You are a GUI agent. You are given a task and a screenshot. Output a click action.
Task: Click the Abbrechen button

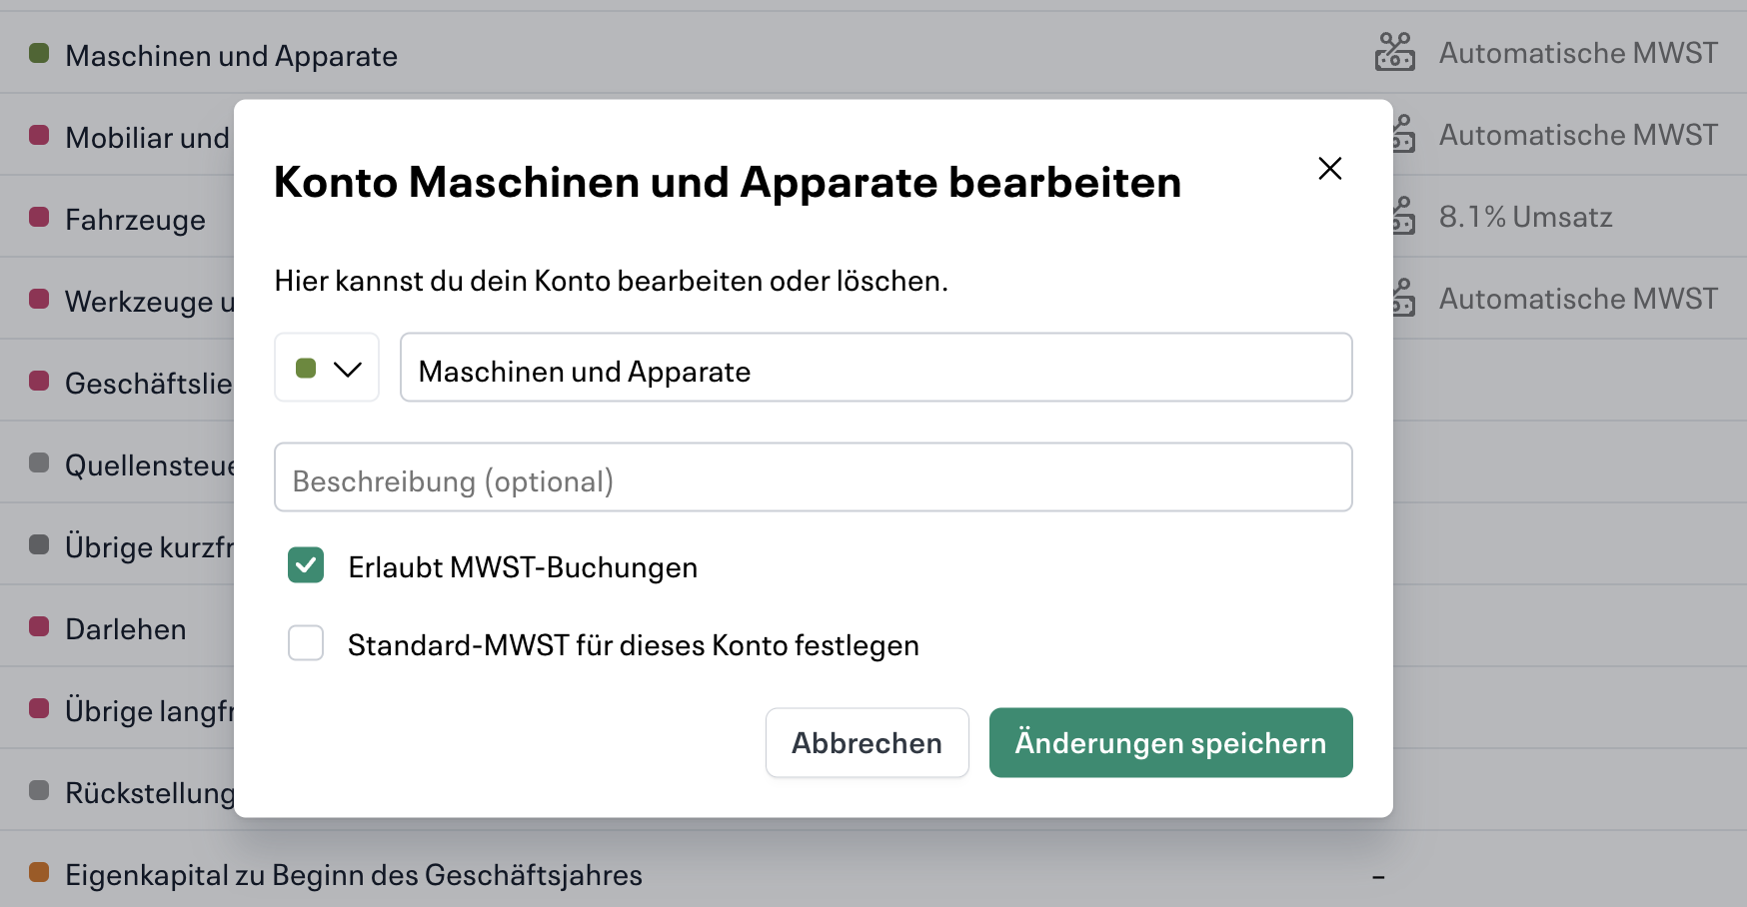[867, 742]
